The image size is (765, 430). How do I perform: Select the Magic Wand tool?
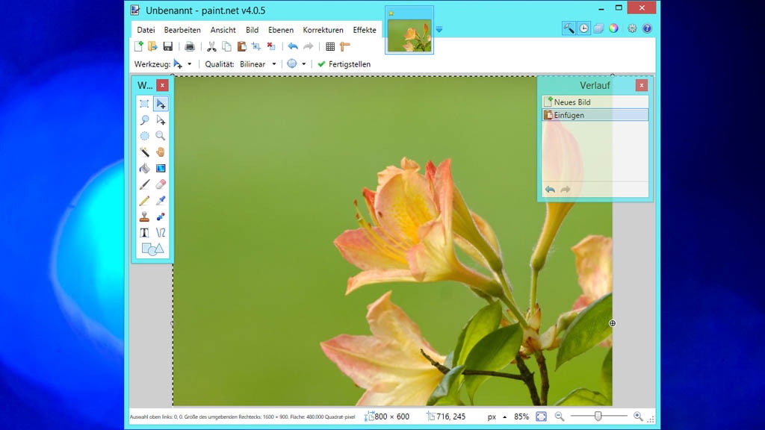[x=144, y=152]
